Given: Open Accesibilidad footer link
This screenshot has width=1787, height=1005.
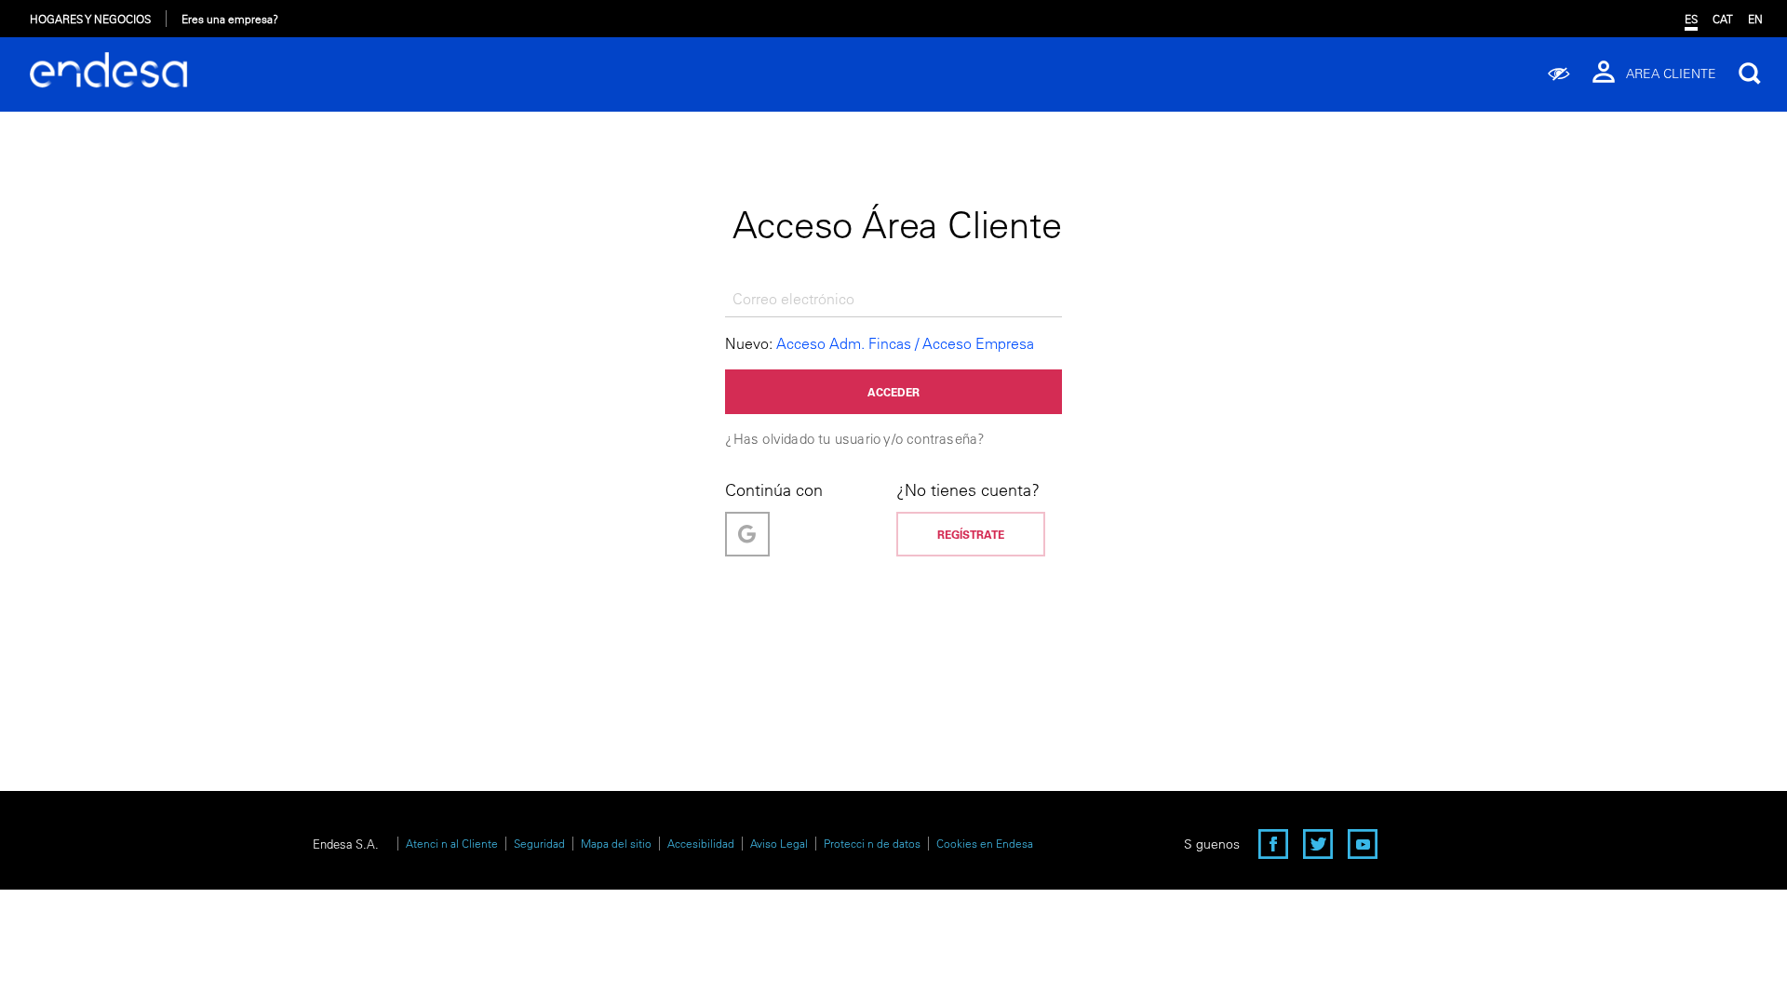Looking at the screenshot, I should click(x=700, y=844).
